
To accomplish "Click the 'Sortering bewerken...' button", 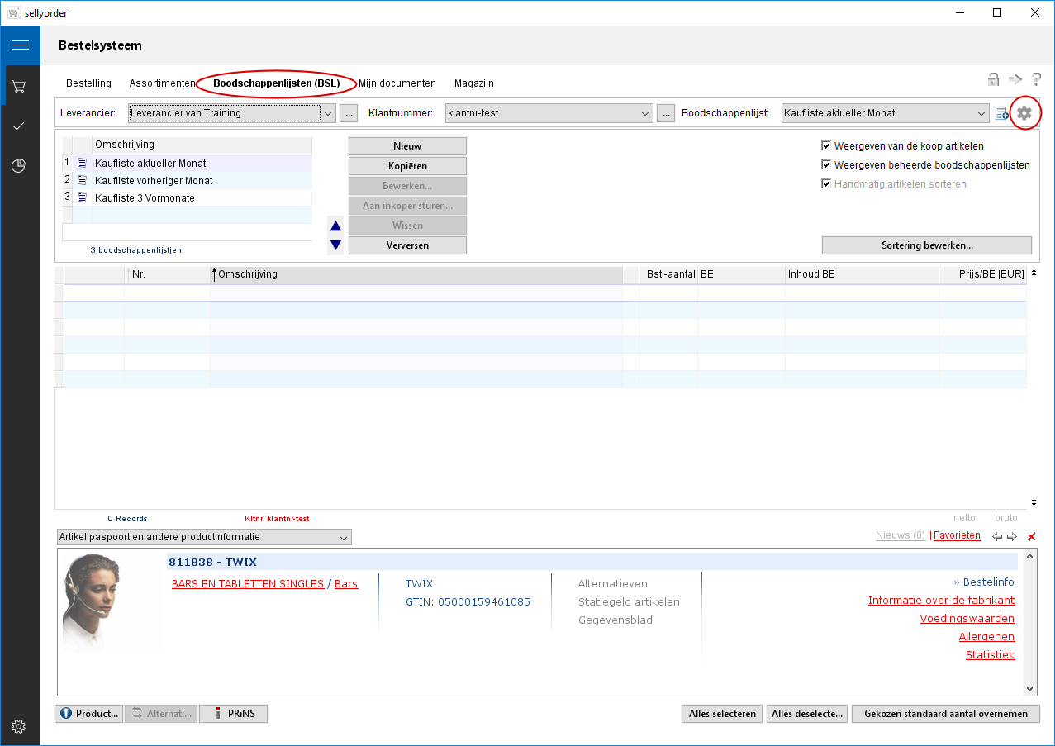I will (926, 245).
